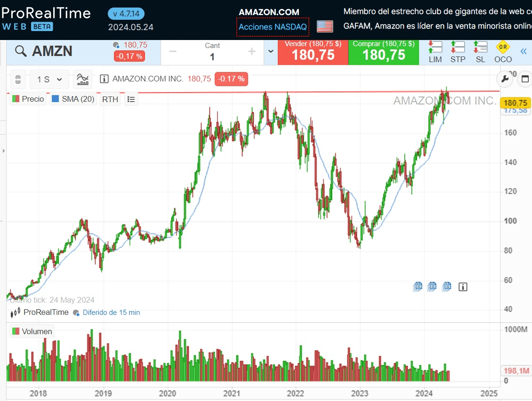The width and height of the screenshot is (532, 401).
Task: Toggle the RTH trading hours button
Action: (110, 99)
